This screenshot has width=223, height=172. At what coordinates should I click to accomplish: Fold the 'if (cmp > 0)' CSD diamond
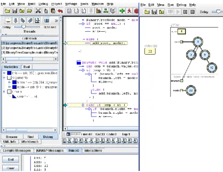83,70
